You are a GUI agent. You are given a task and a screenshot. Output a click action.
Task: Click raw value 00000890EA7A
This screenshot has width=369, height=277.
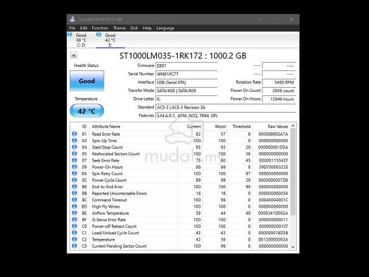tap(273, 134)
